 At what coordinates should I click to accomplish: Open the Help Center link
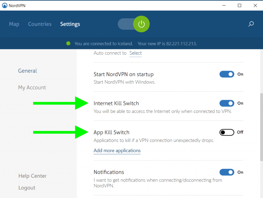pyautogui.click(x=32, y=176)
